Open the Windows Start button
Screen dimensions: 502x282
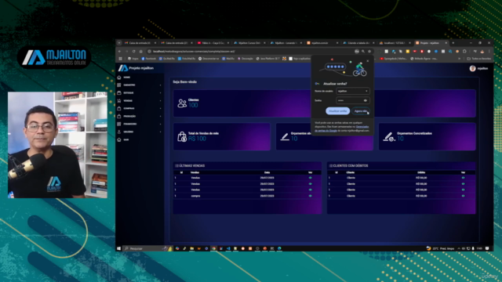pos(119,248)
